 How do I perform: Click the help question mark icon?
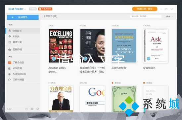[26, 109]
